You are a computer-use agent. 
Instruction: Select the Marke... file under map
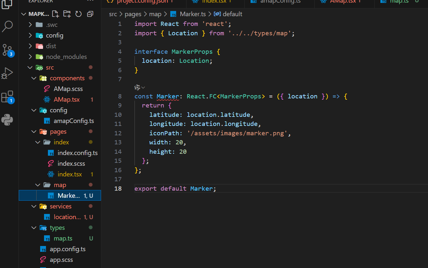pyautogui.click(x=60, y=195)
